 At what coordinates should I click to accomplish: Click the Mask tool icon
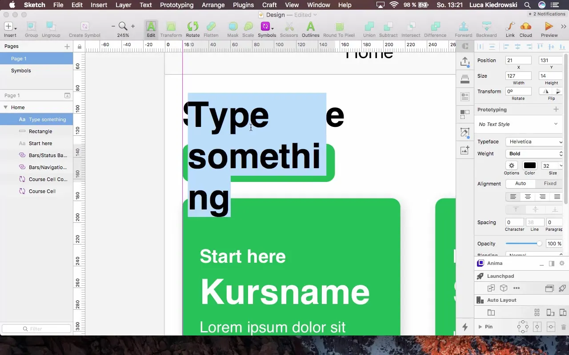[232, 27]
